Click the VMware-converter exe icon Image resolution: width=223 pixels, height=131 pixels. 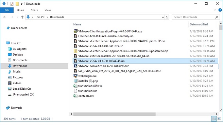pyautogui.click(x=75, y=66)
